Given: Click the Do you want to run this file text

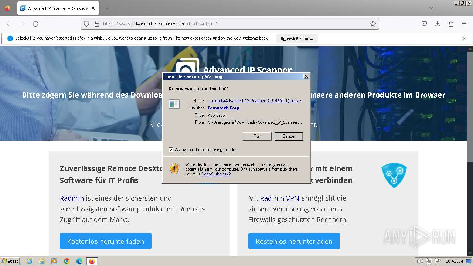Looking at the screenshot, I should 198,89.
